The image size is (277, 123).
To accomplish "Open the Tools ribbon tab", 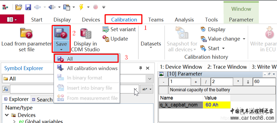I will [x=211, y=20].
